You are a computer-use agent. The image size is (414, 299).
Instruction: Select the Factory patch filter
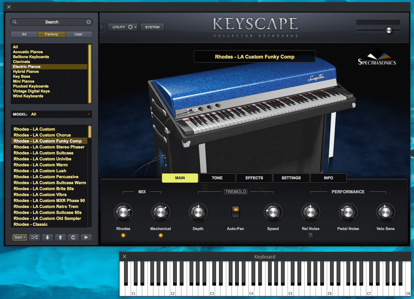(51, 34)
